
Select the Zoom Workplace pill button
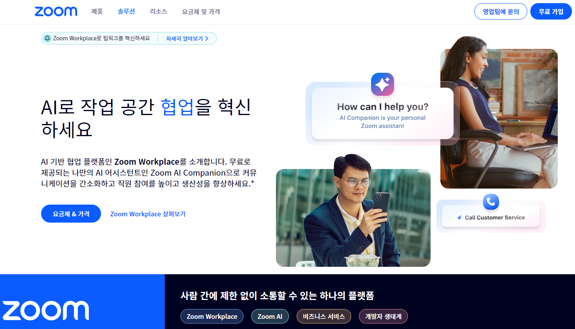(212, 316)
